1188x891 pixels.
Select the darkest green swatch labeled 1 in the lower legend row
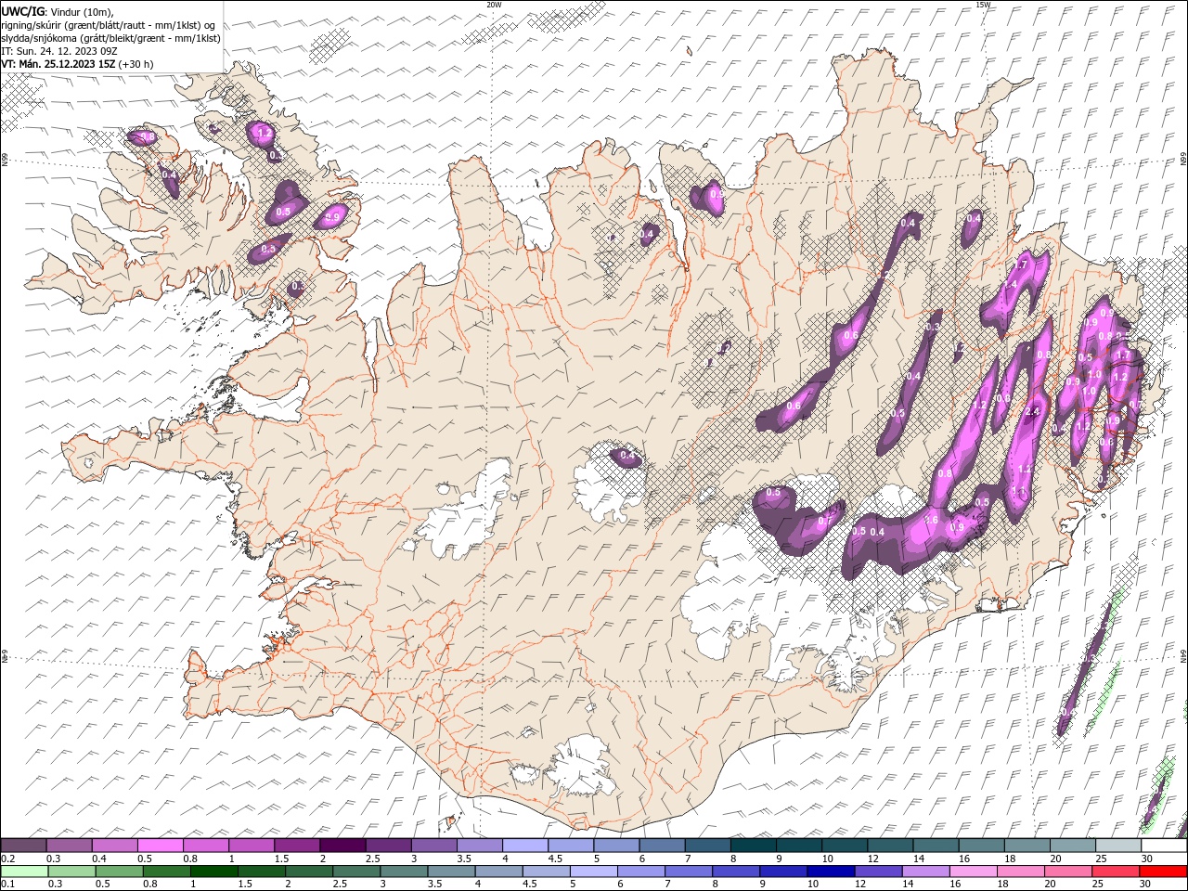pos(213,872)
